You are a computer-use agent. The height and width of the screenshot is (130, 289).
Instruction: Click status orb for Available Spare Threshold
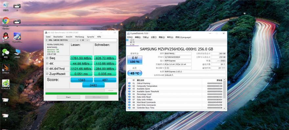[129, 92]
